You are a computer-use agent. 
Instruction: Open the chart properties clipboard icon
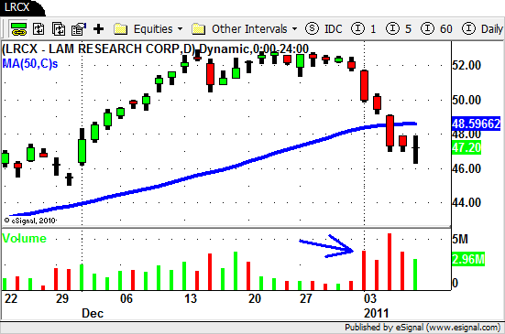coord(79,29)
